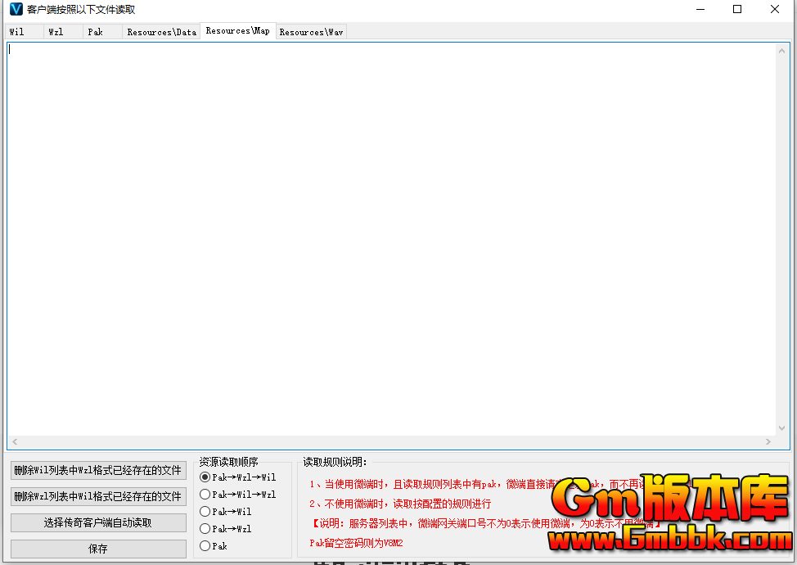
Task: Click 删除Wil列表中Wzl格式已经存在的文件 button
Action: click(98, 471)
